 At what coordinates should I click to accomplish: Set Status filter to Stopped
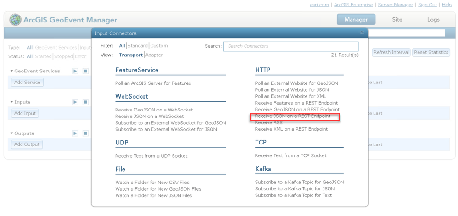coord(63,56)
